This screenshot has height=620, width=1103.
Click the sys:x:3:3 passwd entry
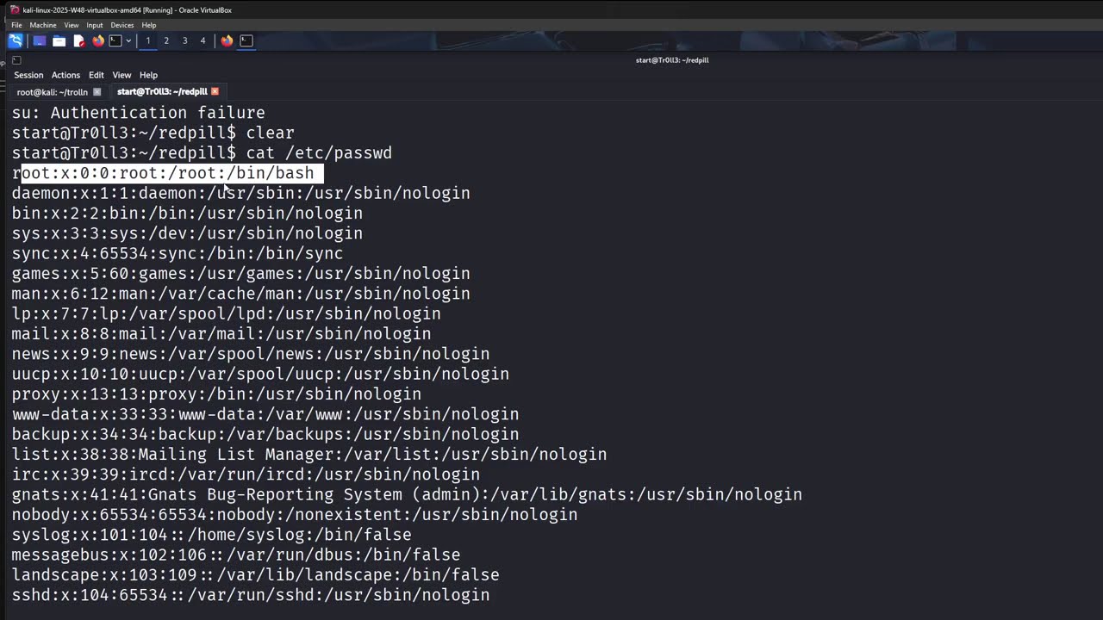(187, 233)
